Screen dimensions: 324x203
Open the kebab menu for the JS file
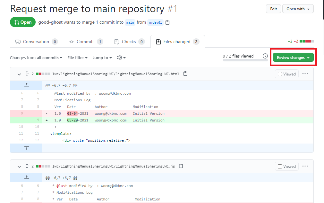305,166
